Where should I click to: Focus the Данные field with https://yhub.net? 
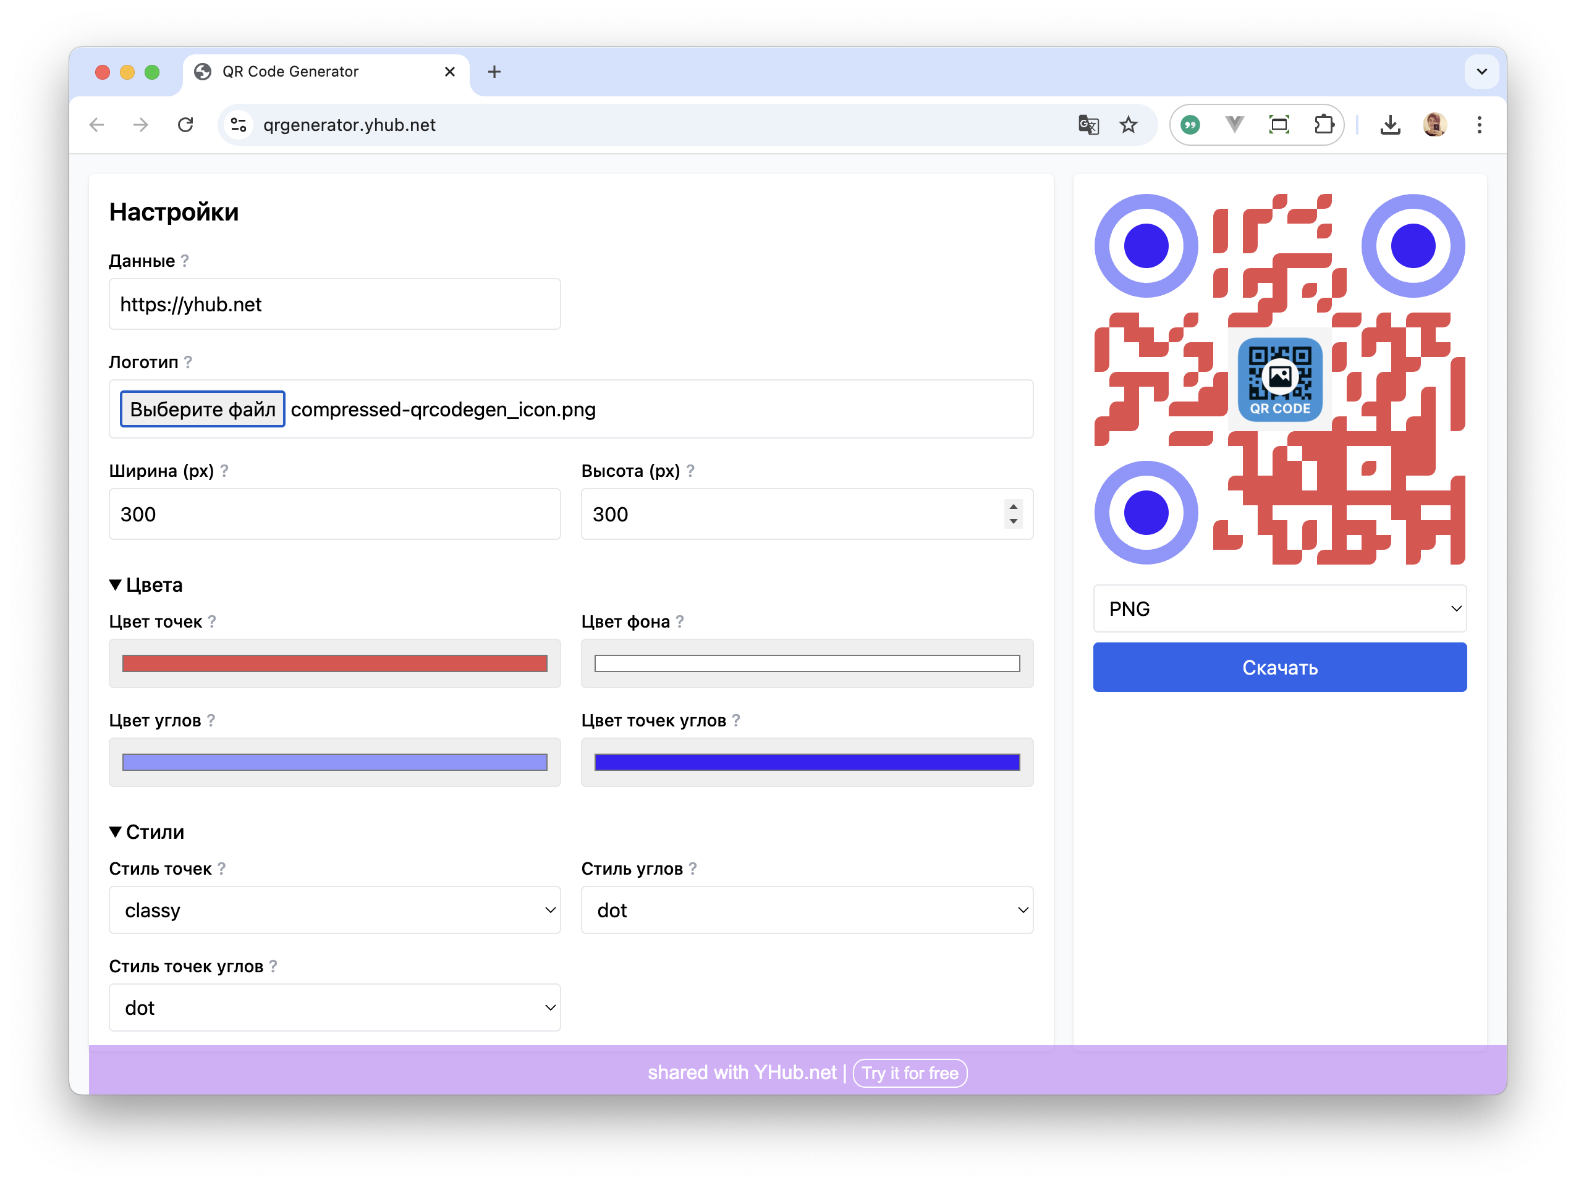pyautogui.click(x=335, y=304)
